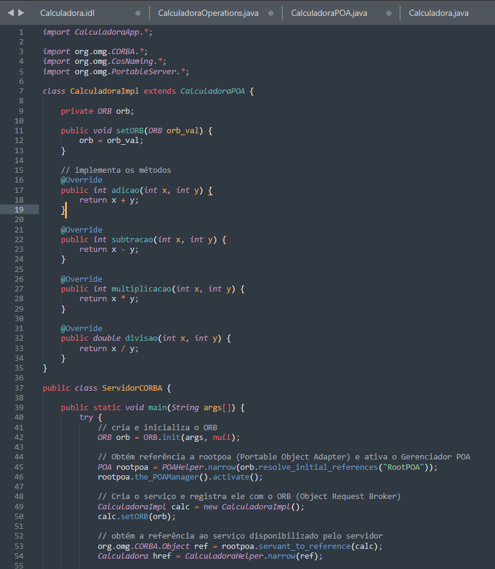Click the 'Cria o serviço' comment line
The width and height of the screenshot is (495, 569).
249,497
